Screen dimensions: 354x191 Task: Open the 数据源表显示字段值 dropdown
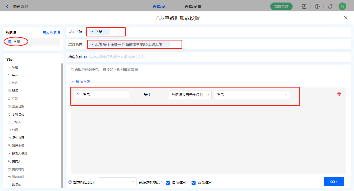[x=190, y=95]
